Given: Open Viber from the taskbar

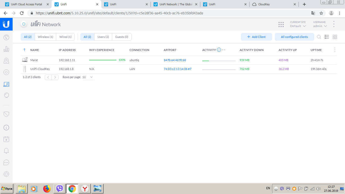Looking at the screenshot, I should [x=60, y=189].
